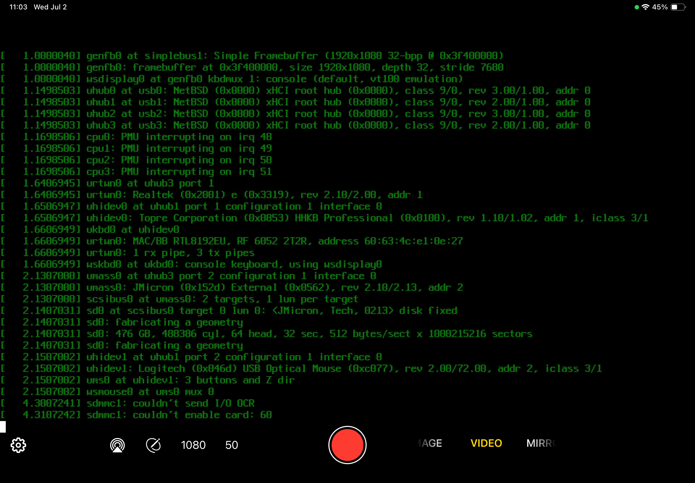Change the 50 frame rate setting
Viewport: 695px width, 483px height.
tap(231, 445)
